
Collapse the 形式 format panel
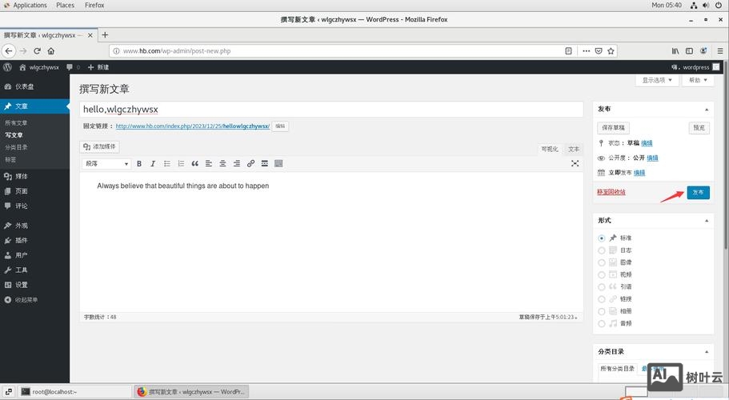tap(707, 221)
